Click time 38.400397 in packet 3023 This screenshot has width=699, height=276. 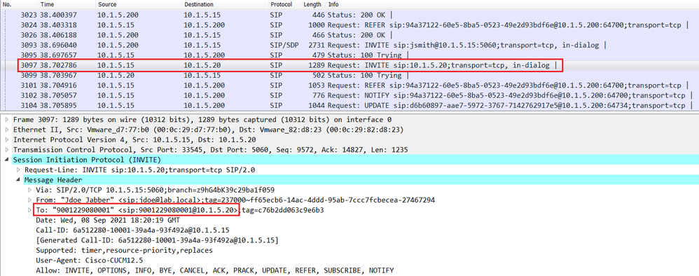58,15
